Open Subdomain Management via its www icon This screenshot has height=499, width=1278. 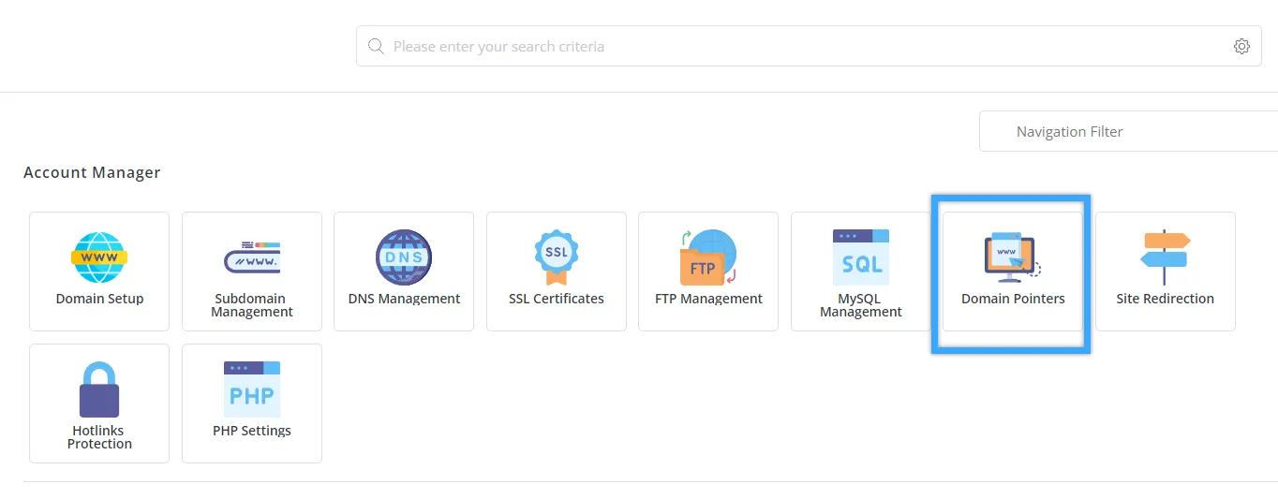tap(251, 257)
